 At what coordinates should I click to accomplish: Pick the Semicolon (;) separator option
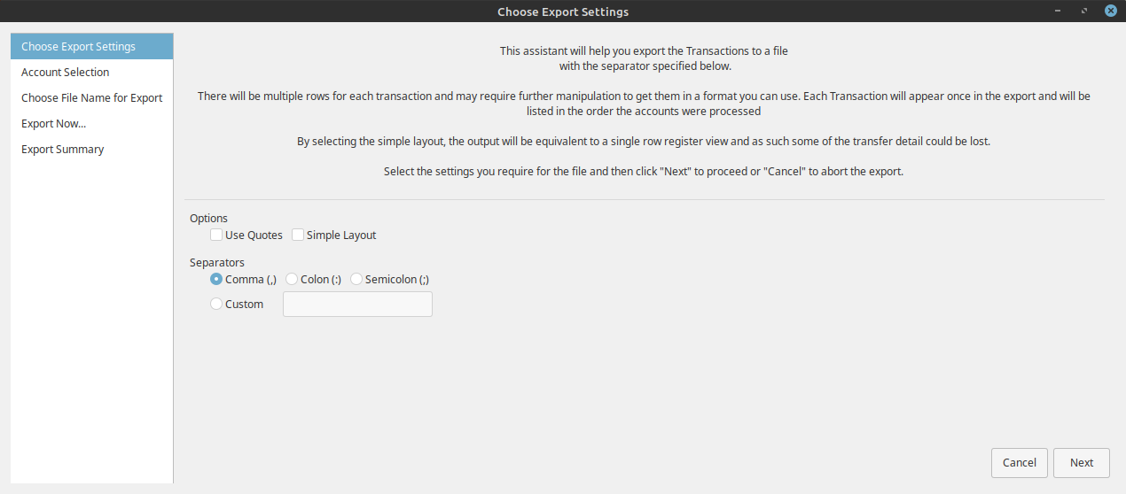point(356,279)
